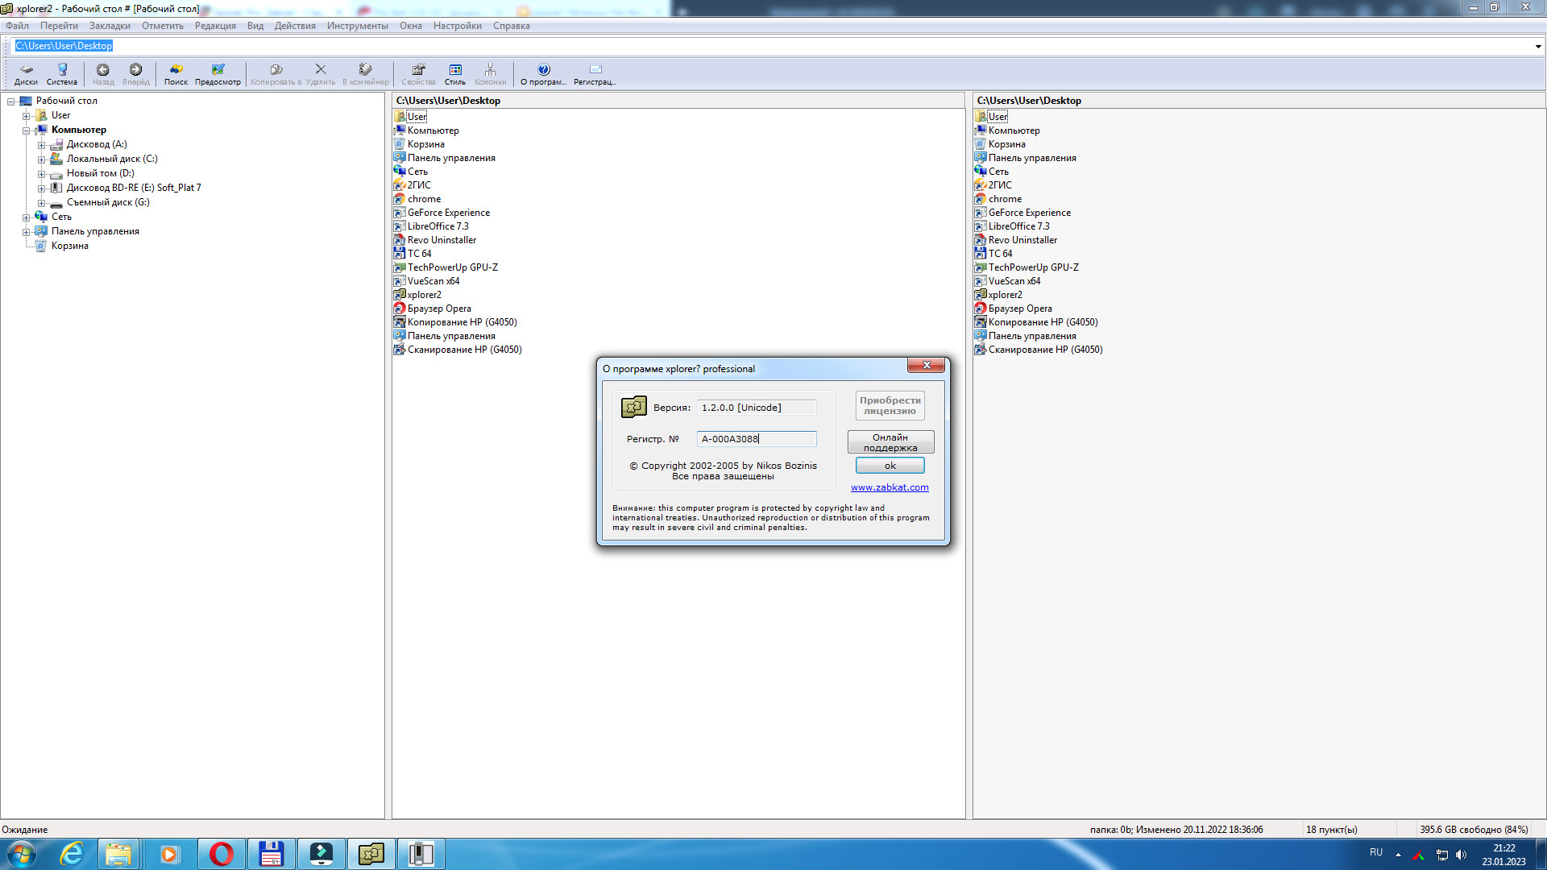Click the Предосмотр preview icon
1547x870 pixels.
[218, 73]
